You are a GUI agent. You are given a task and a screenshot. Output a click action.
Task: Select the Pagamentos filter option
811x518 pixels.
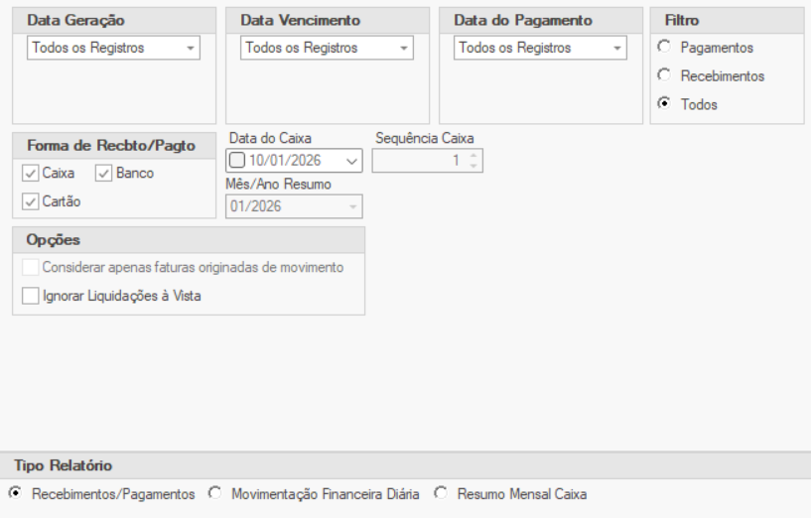665,48
